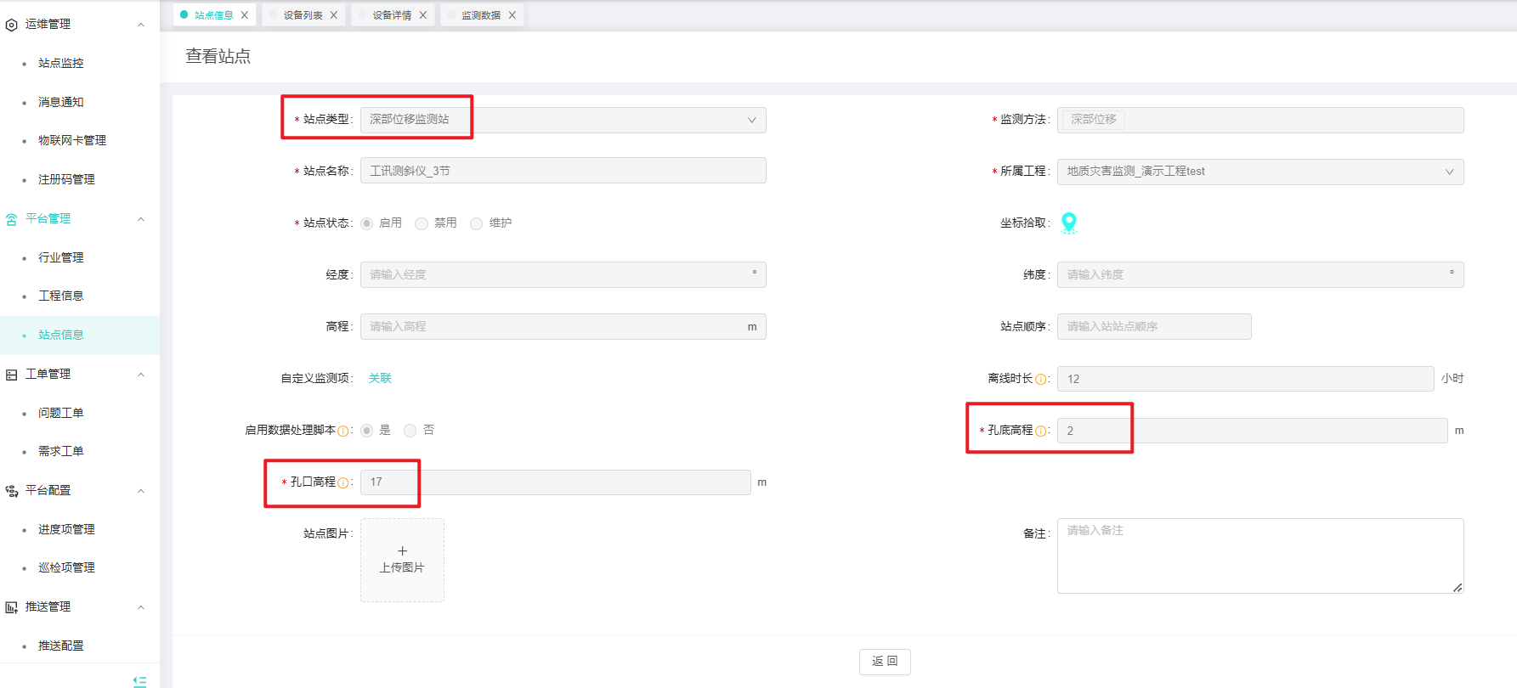Click the 备注 textarea resize handle
Viewport: 1517px width, 688px height.
[1457, 587]
